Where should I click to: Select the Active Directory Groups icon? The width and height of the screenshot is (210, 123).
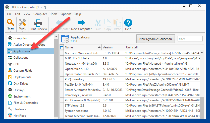10,45
